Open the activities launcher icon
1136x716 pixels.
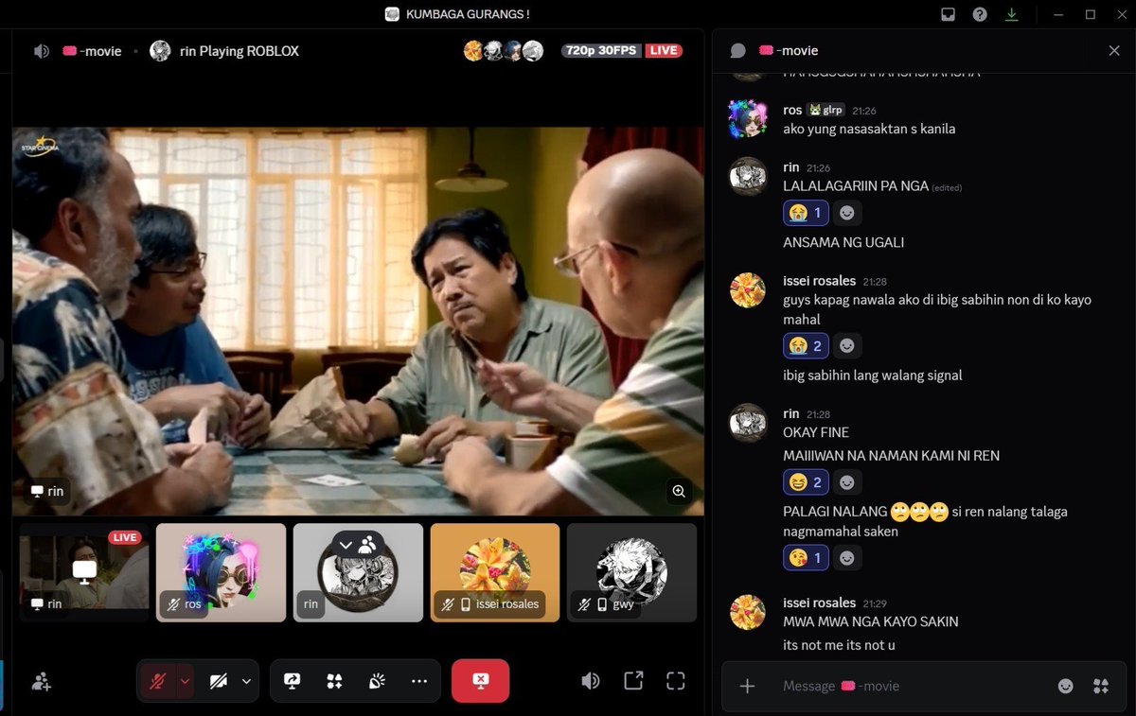(x=334, y=681)
